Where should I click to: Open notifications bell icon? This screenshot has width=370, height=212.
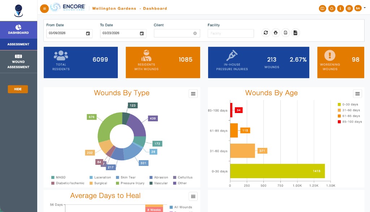pyautogui.click(x=332, y=9)
